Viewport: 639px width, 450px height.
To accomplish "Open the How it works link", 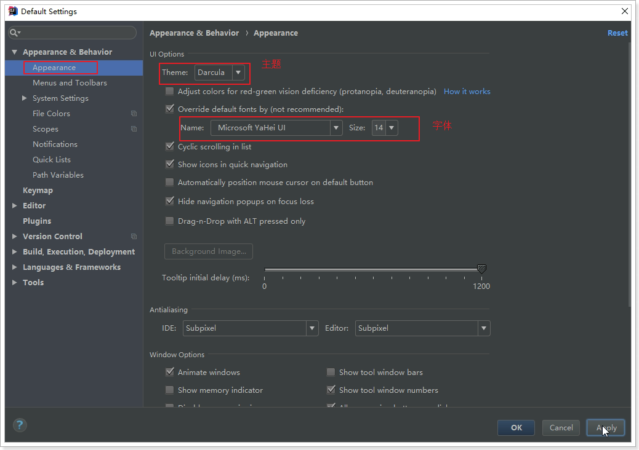I will pos(467,92).
